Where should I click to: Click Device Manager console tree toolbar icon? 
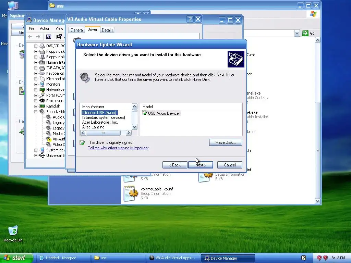(x=49, y=37)
